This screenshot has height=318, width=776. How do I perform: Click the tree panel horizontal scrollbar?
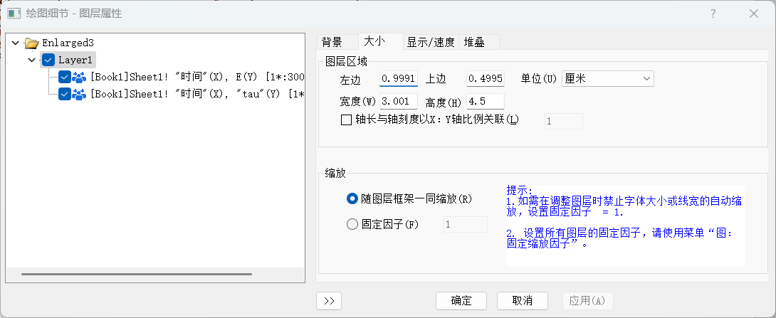click(137, 274)
